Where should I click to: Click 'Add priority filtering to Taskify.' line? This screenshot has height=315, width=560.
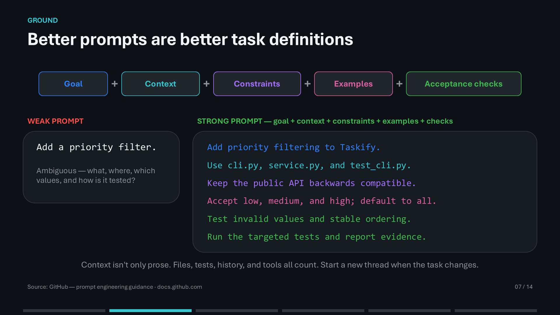(293, 147)
